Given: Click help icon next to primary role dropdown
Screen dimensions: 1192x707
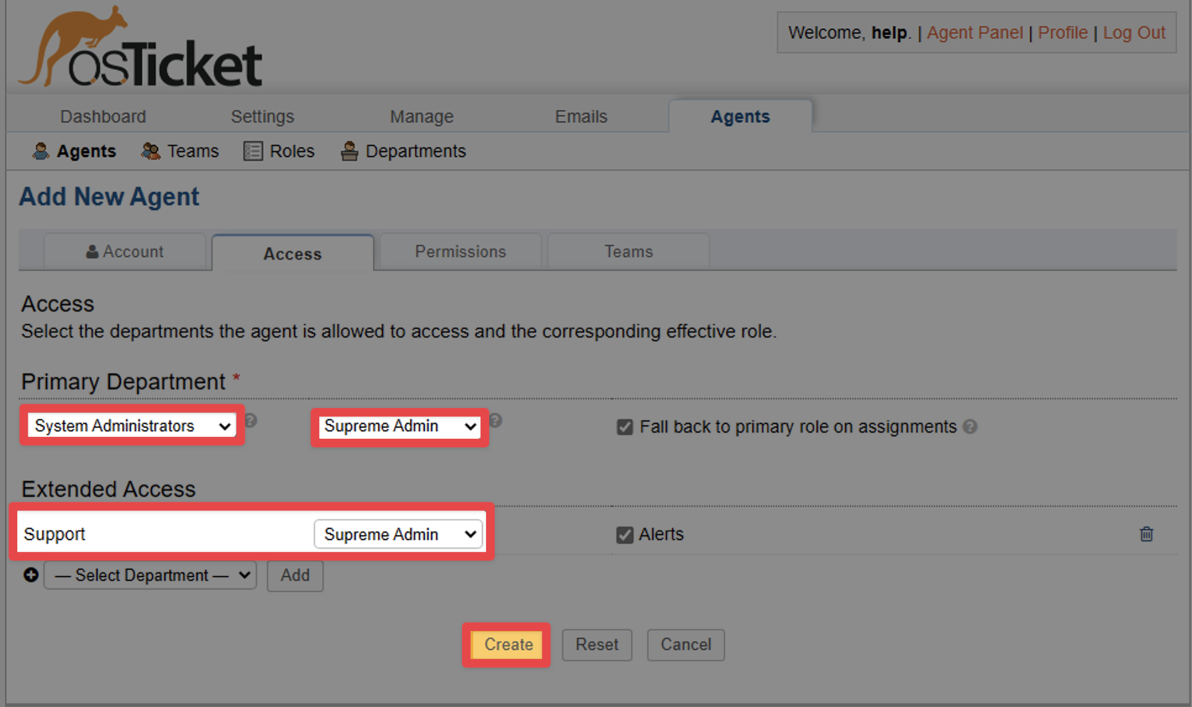Looking at the screenshot, I should pos(495,421).
